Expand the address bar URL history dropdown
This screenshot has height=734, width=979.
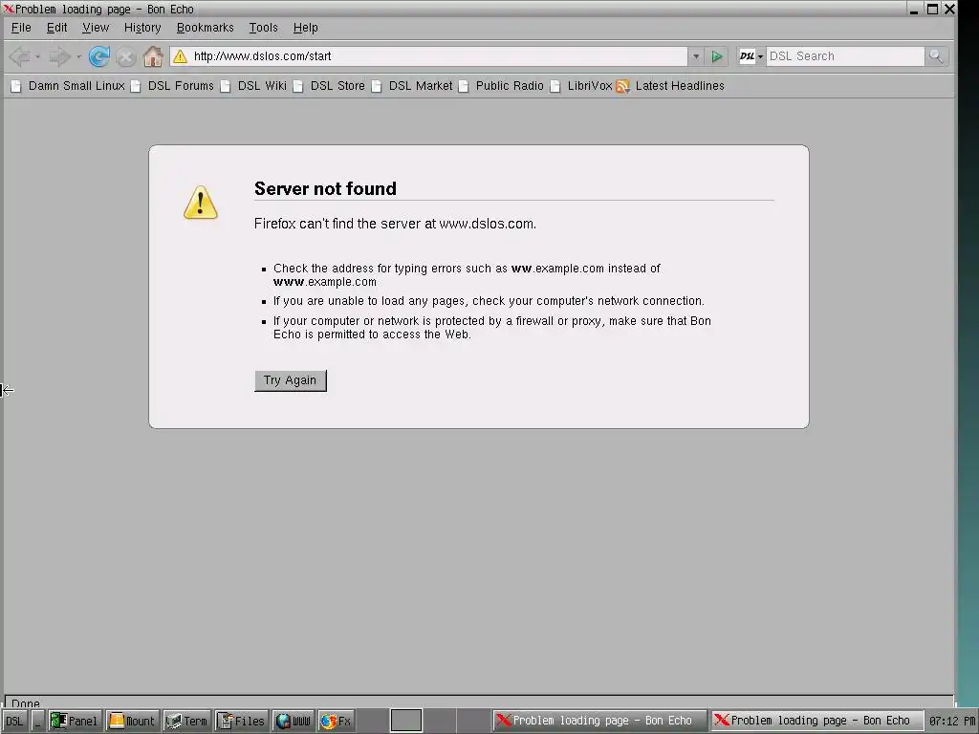coord(696,56)
